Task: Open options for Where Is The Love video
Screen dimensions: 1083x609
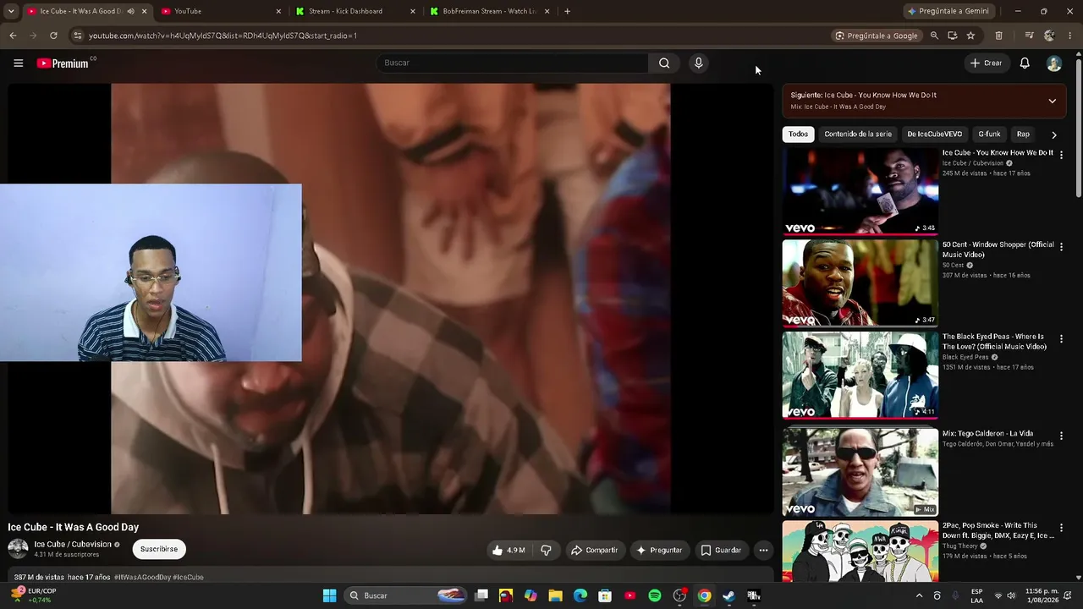Action: tap(1061, 338)
